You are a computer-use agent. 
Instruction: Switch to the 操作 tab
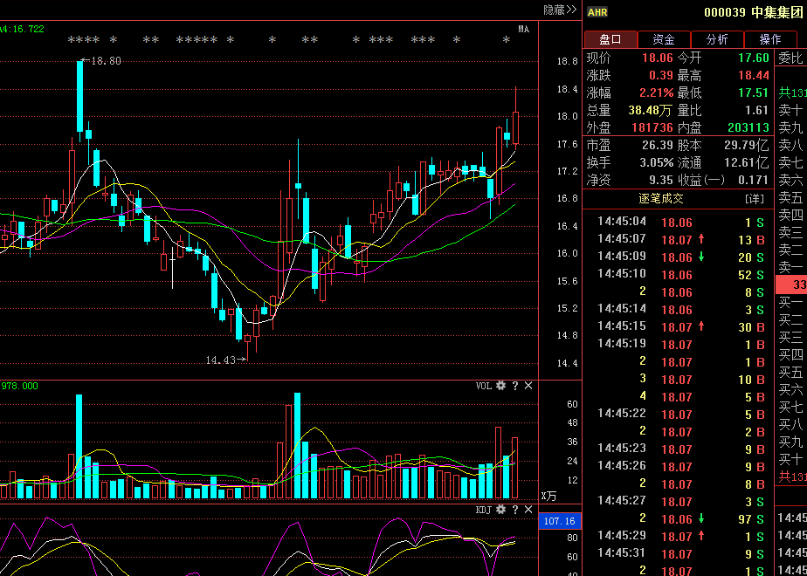point(770,39)
